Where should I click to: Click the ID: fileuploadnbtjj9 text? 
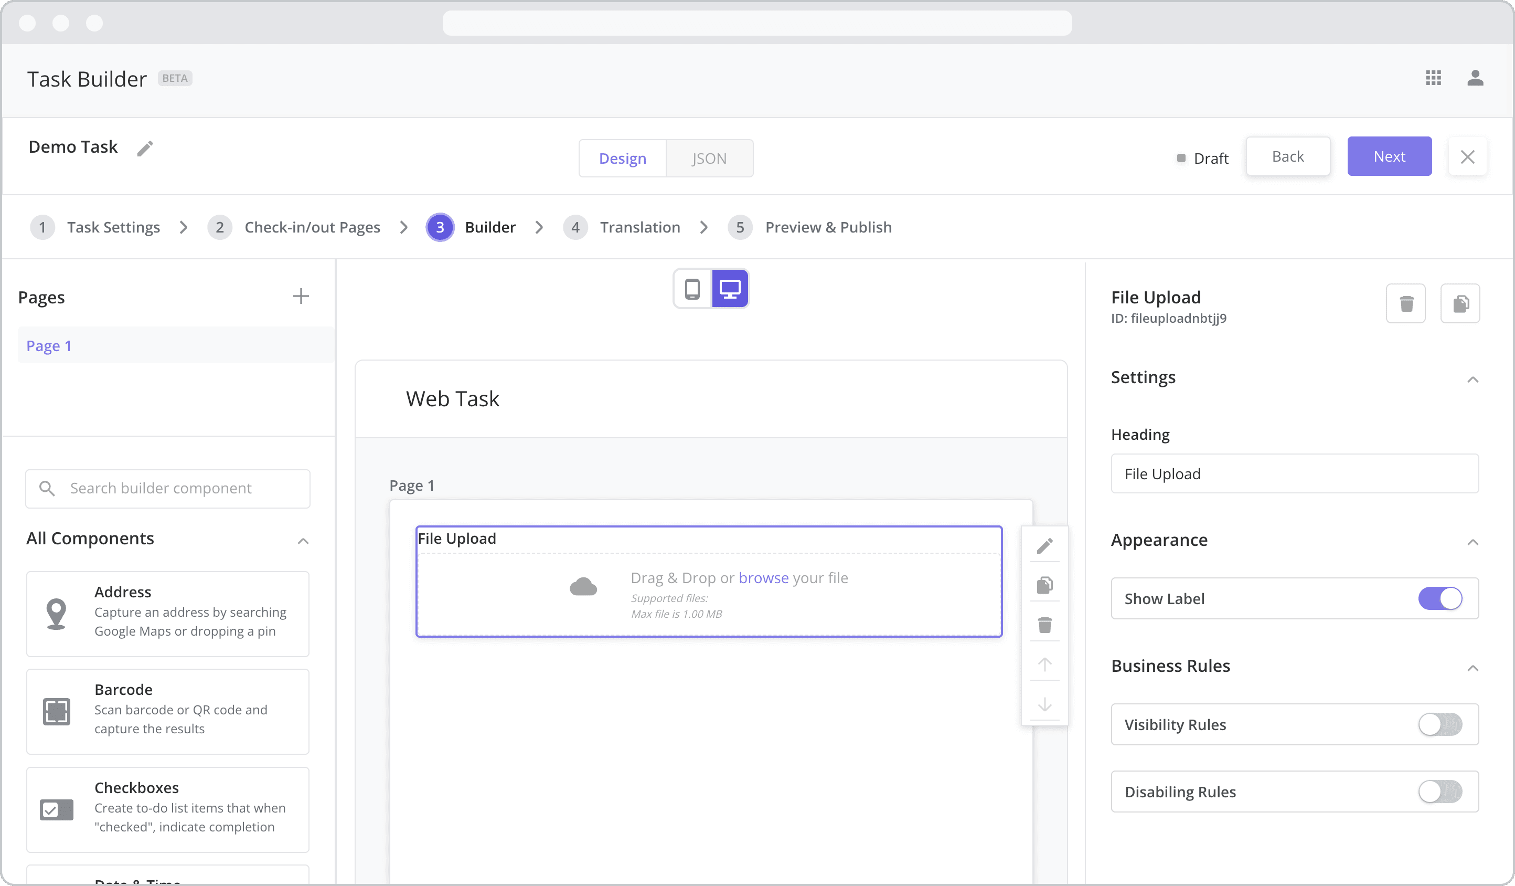point(1168,318)
